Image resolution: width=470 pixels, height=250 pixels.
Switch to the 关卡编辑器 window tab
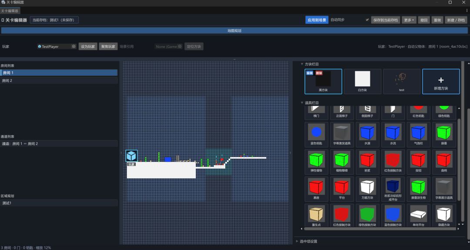click(x=10, y=11)
